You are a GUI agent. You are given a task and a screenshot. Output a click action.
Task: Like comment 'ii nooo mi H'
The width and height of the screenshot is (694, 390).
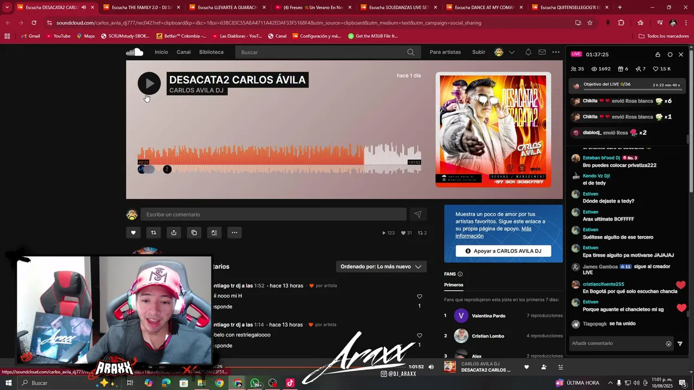coord(419,296)
